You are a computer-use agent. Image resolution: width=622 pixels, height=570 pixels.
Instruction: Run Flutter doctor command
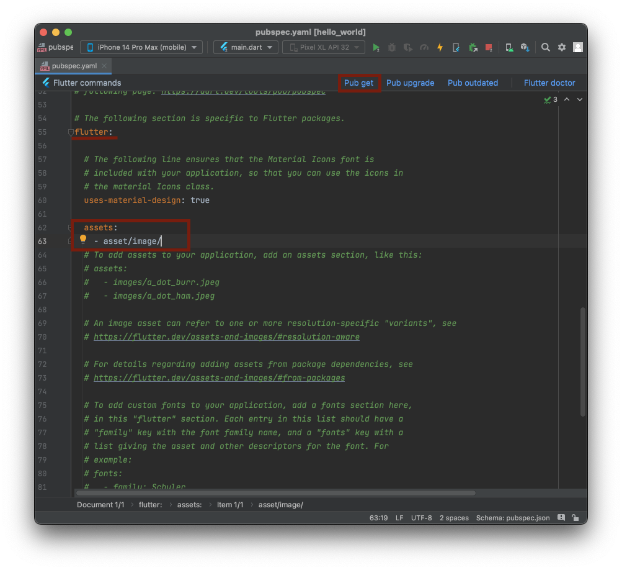[x=549, y=83]
